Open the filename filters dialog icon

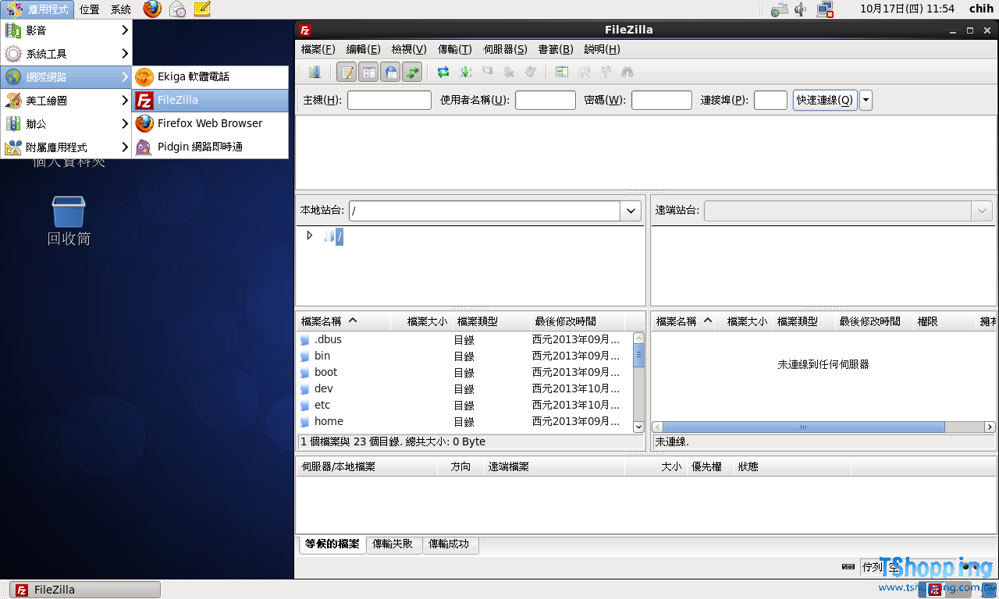point(562,73)
